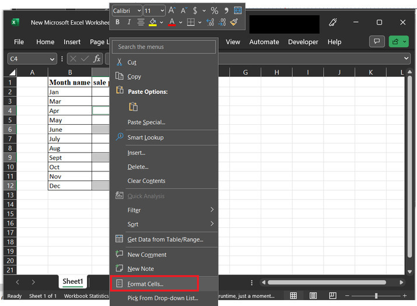
Task: Apply the red font color
Action: (172, 22)
